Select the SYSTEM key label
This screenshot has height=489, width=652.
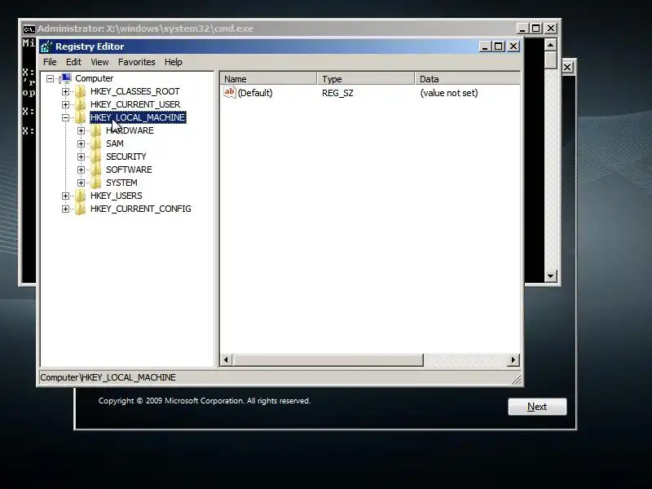121,183
